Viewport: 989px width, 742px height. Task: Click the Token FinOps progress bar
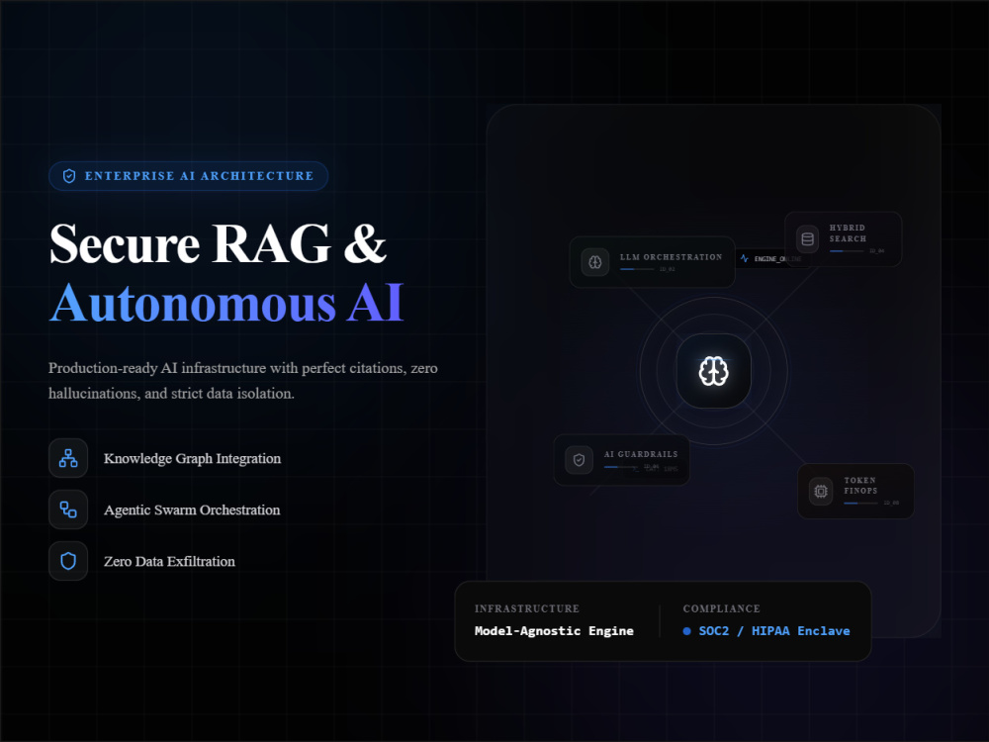(x=861, y=503)
